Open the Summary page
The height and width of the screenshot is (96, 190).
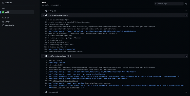[x=8, y=3]
